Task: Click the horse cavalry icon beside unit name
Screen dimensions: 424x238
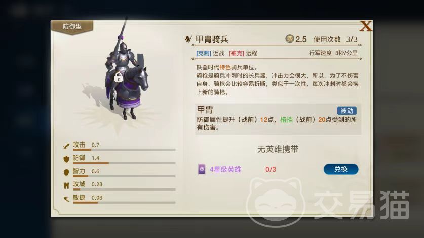Action: 188,39
